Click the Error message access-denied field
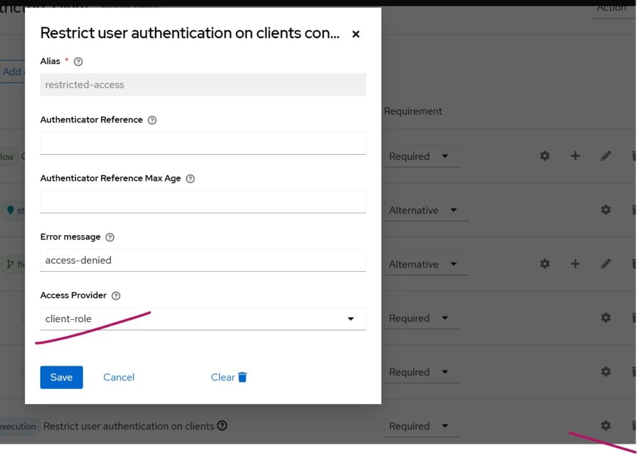This screenshot has height=454, width=637. tap(203, 261)
